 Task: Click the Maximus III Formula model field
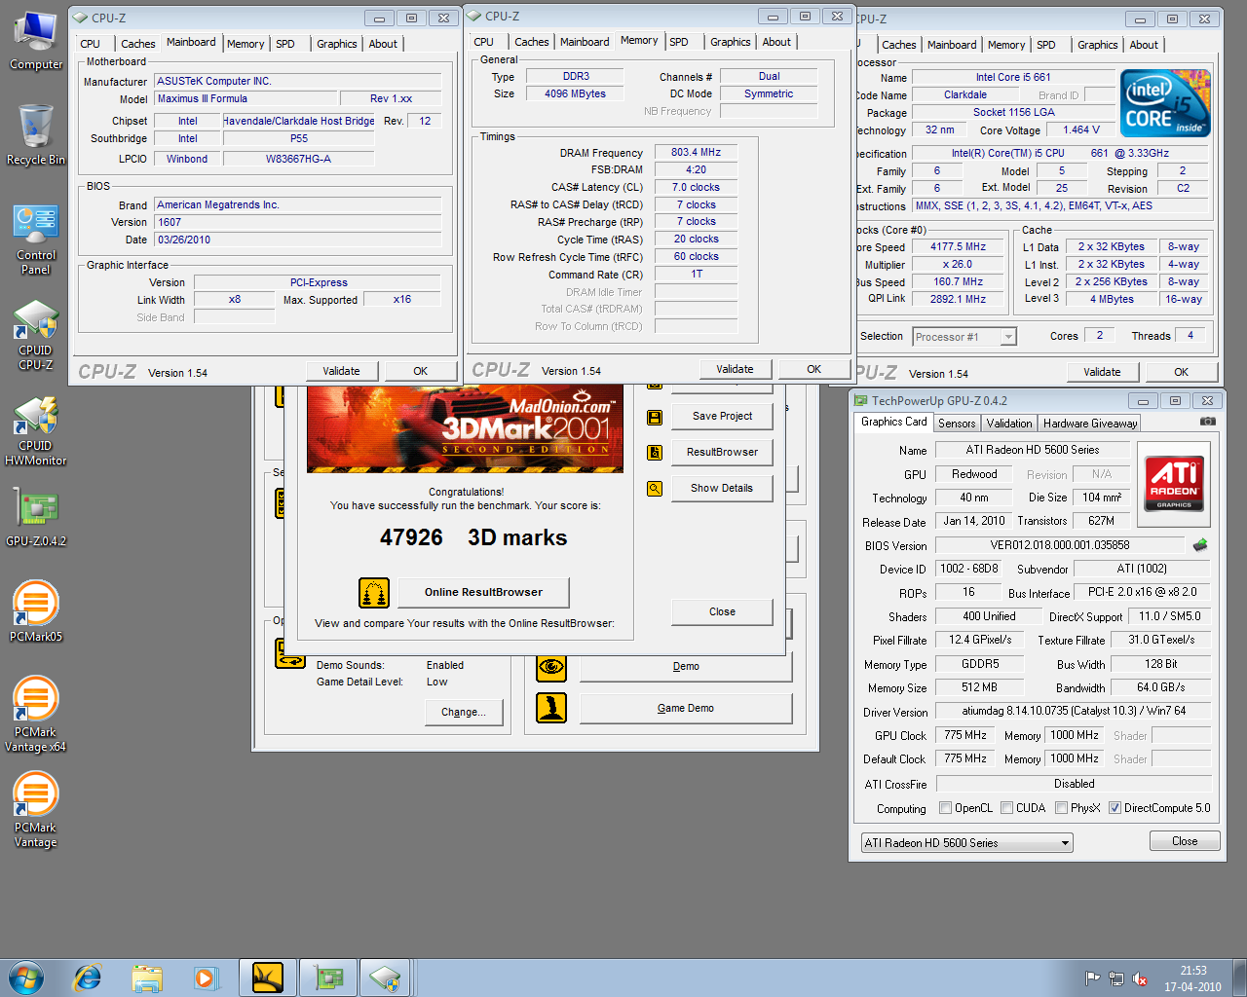tap(246, 98)
